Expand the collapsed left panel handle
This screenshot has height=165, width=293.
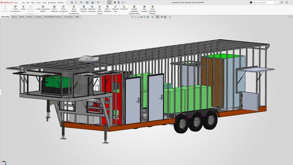pos(0,92)
